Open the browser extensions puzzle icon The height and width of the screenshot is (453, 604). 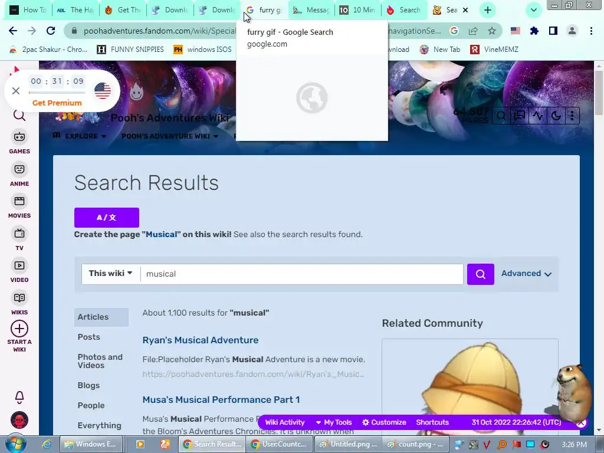pyautogui.click(x=534, y=31)
